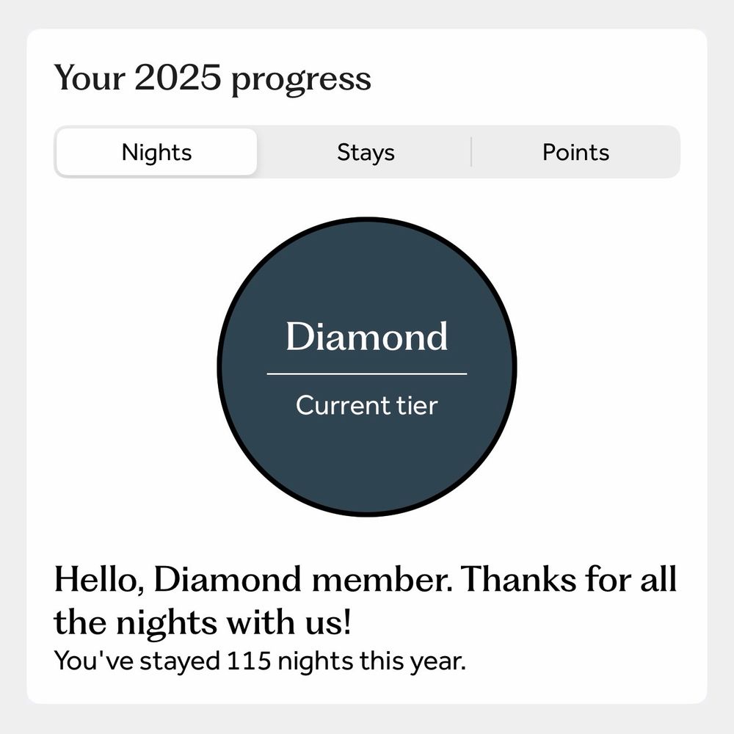The width and height of the screenshot is (734, 734).
Task: Click the words "this year" in bottom sentence
Action: 413,661
